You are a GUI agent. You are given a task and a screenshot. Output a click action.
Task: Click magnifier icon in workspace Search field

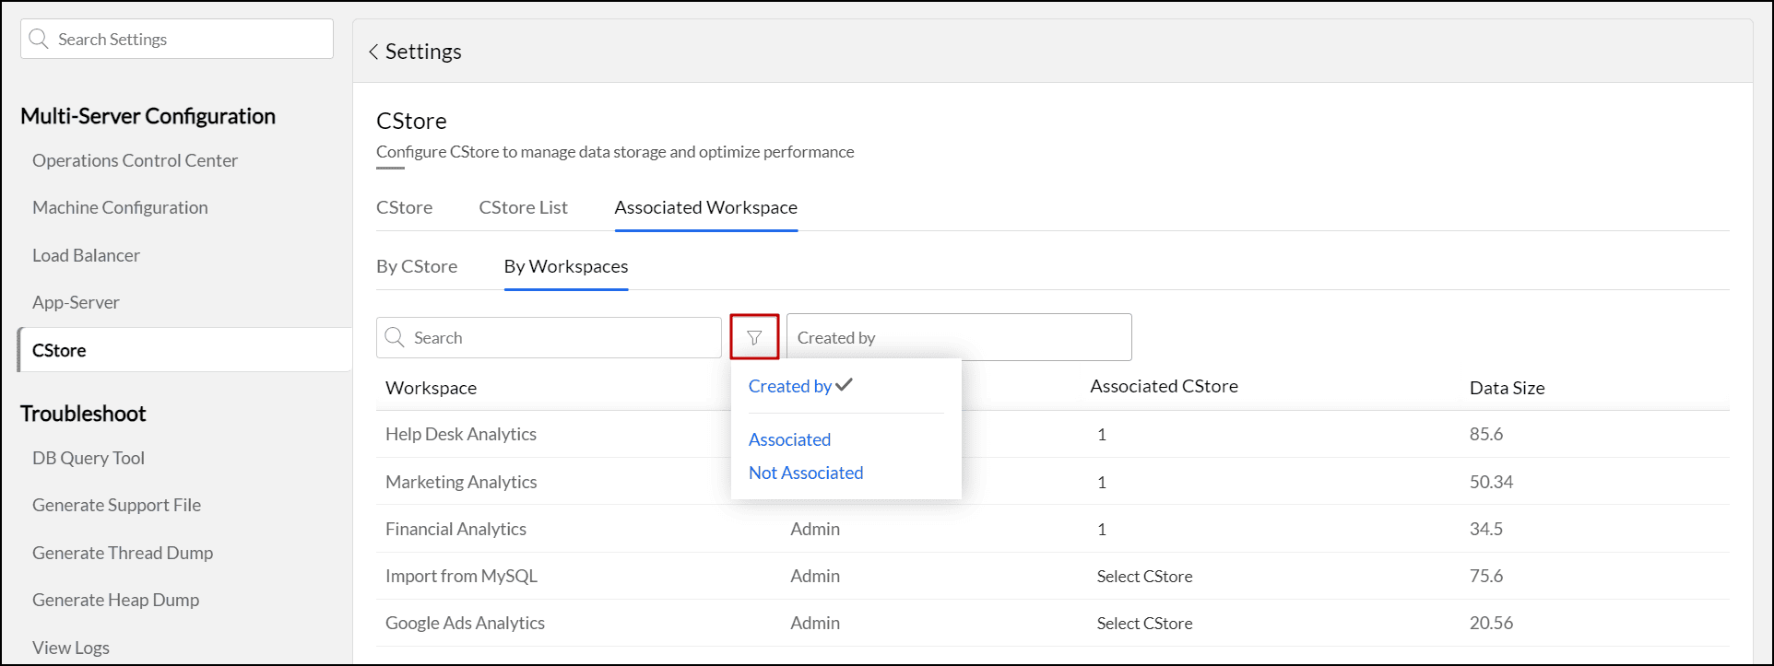[395, 337]
